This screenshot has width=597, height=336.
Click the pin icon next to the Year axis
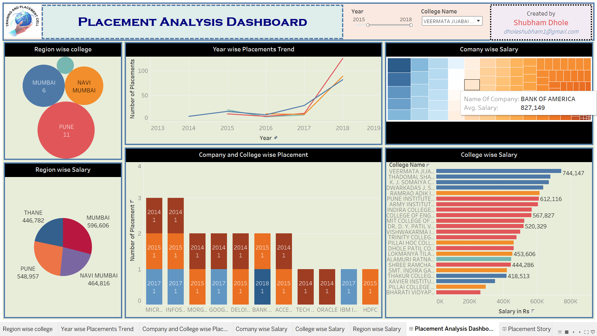276,138
